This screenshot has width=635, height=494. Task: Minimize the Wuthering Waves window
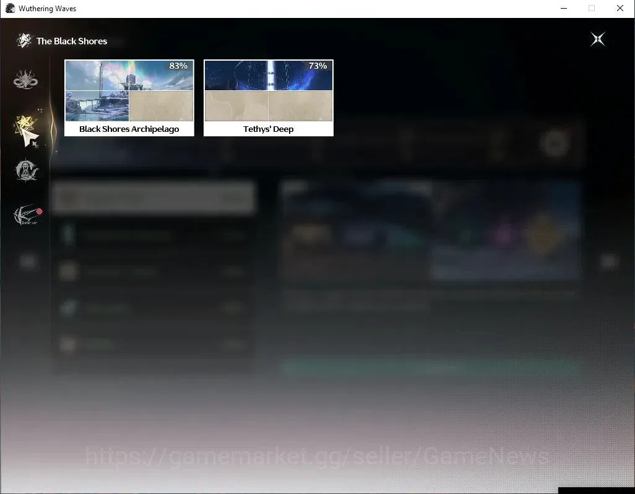coord(564,9)
